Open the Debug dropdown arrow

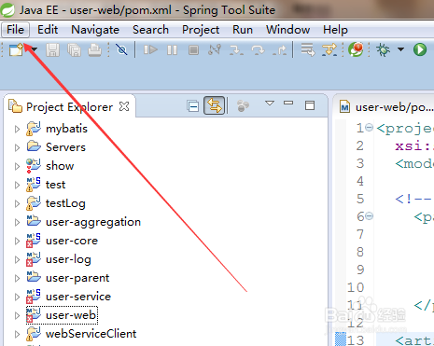pyautogui.click(x=401, y=49)
